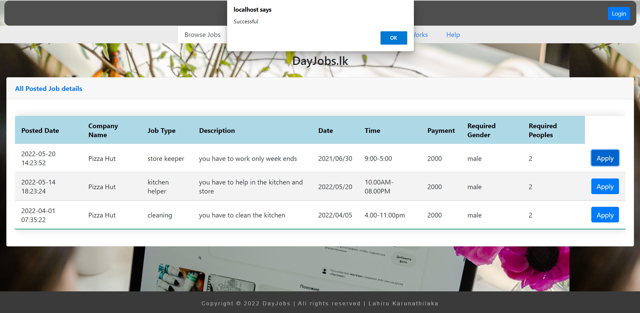The height and width of the screenshot is (313, 640).
Task: Select the Required Gender column header
Action: [x=481, y=130]
